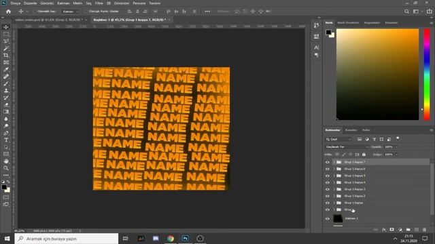Click the foreground color swatch in Renk panel
Viewport: 435px width, 244px height.
coord(328,32)
